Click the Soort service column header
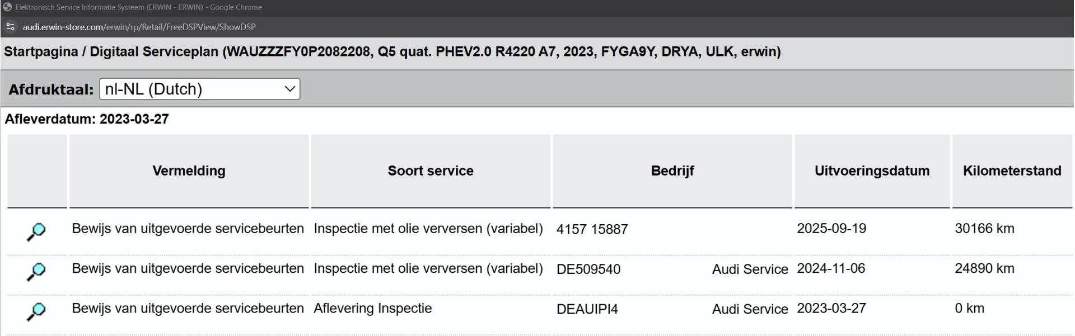This screenshot has width=1075, height=336. click(x=431, y=171)
